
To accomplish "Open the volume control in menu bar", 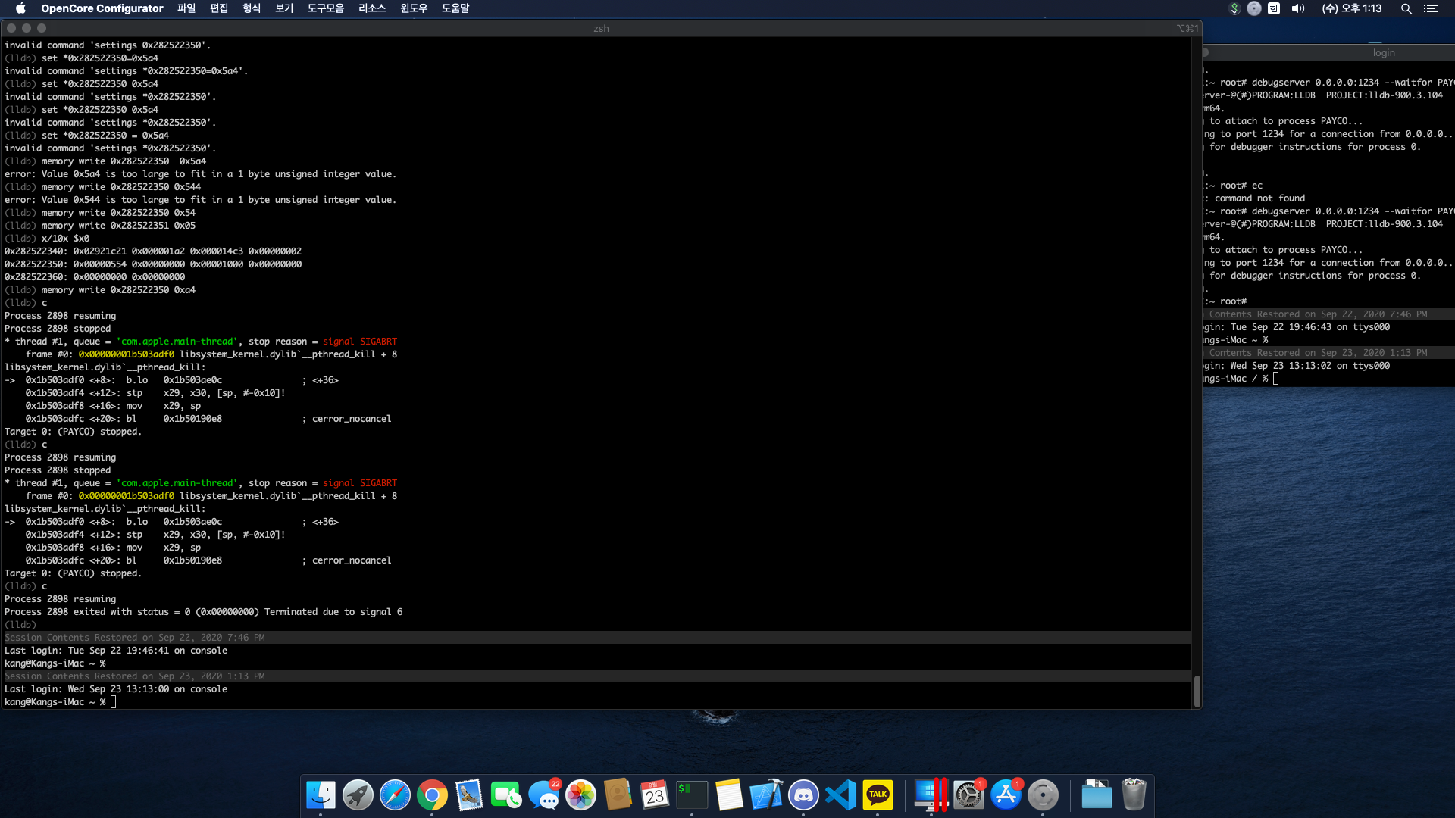I will (1298, 8).
